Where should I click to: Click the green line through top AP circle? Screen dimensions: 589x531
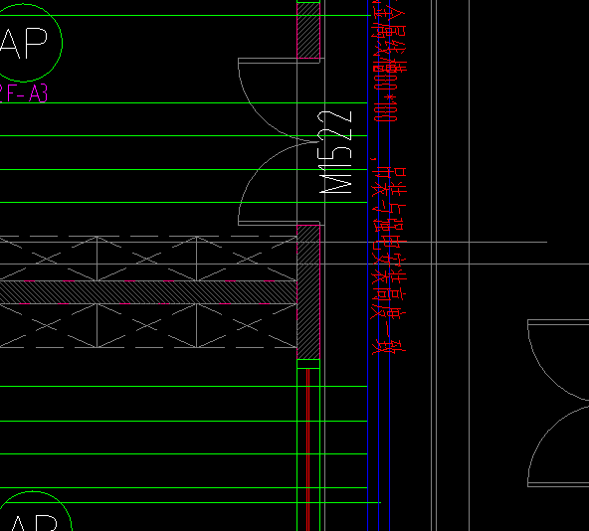(186, 15)
